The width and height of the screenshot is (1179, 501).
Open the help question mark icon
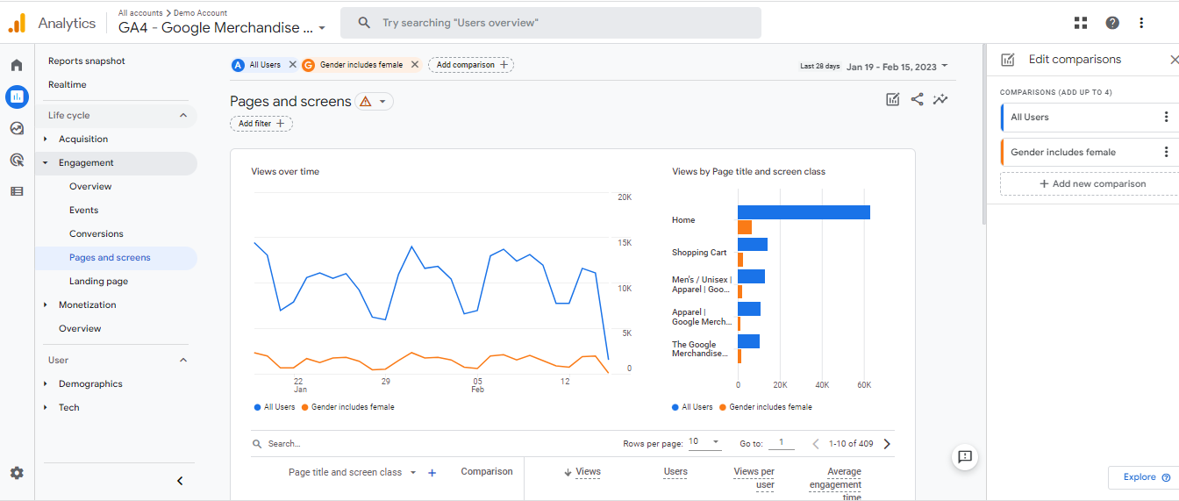(1112, 23)
